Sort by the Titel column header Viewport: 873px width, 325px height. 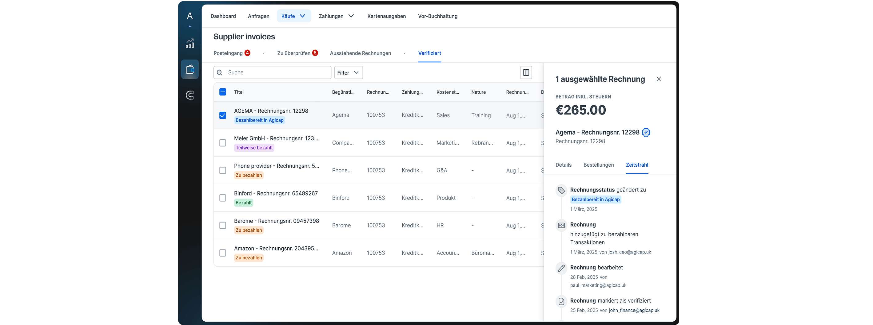239,92
